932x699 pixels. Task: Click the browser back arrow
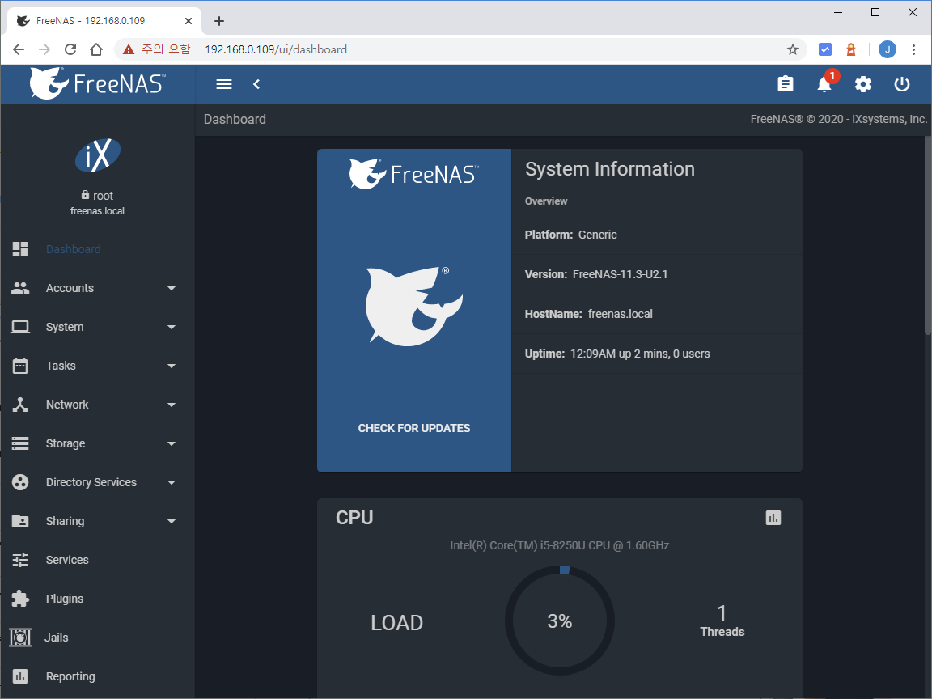(x=19, y=49)
